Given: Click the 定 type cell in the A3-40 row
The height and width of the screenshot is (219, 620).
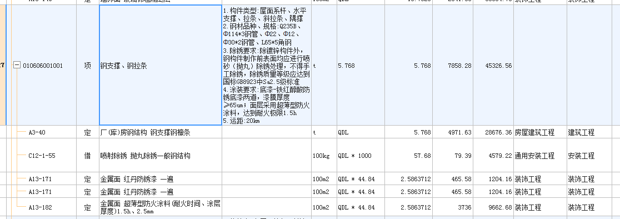Looking at the screenshot, I should tap(87, 132).
